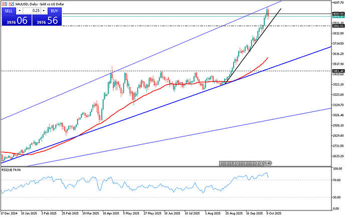
Task: Click the one-click trading panel icon
Action: (x=4, y=4)
